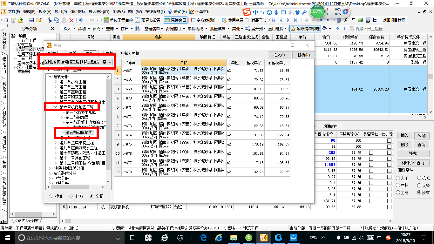
Task: Expand the 第八章金属结构工程 tree node
Action: (x=56, y=143)
